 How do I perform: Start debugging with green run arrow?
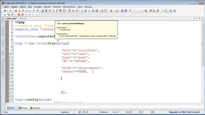click(x=5, y=14)
